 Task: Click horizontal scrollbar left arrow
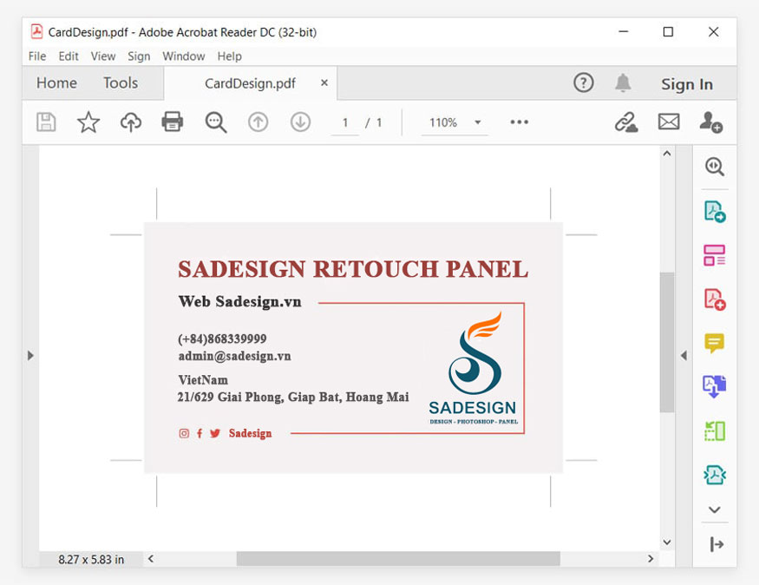(x=151, y=559)
